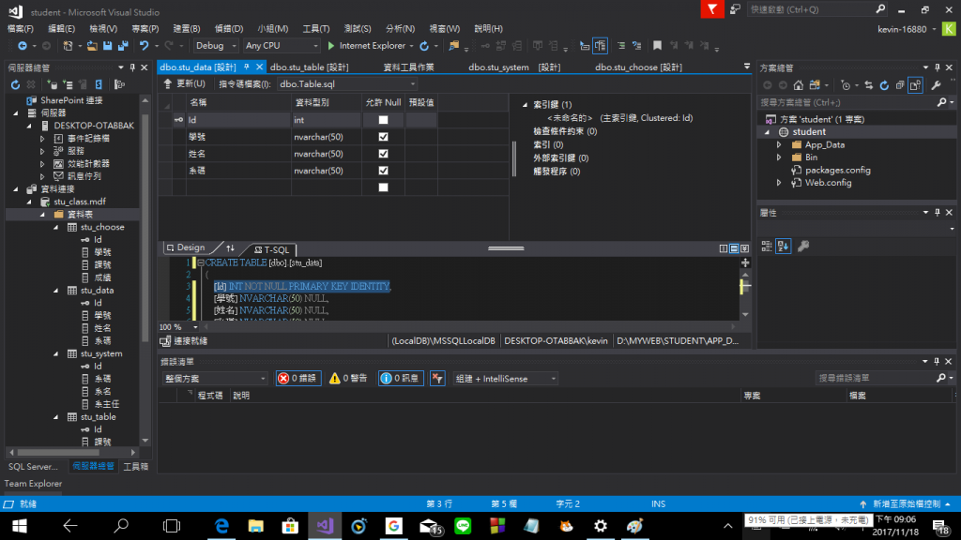Click the Categorized icon in Properties panel
This screenshot has height=540, width=961.
pos(767,247)
